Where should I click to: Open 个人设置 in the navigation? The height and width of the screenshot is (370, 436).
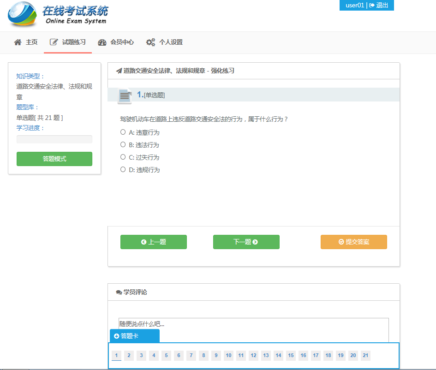pos(165,42)
